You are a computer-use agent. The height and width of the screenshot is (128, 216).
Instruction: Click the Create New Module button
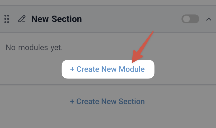[x=108, y=69]
